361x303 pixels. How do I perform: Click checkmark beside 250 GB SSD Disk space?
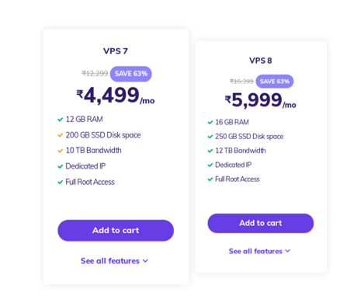(210, 137)
